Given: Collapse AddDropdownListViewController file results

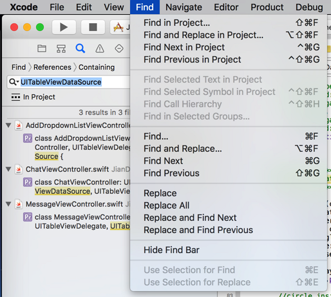Looking at the screenshot, I should point(8,125).
